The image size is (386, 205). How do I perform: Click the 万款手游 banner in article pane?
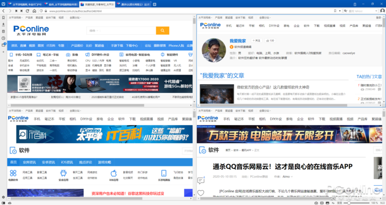click(289, 134)
